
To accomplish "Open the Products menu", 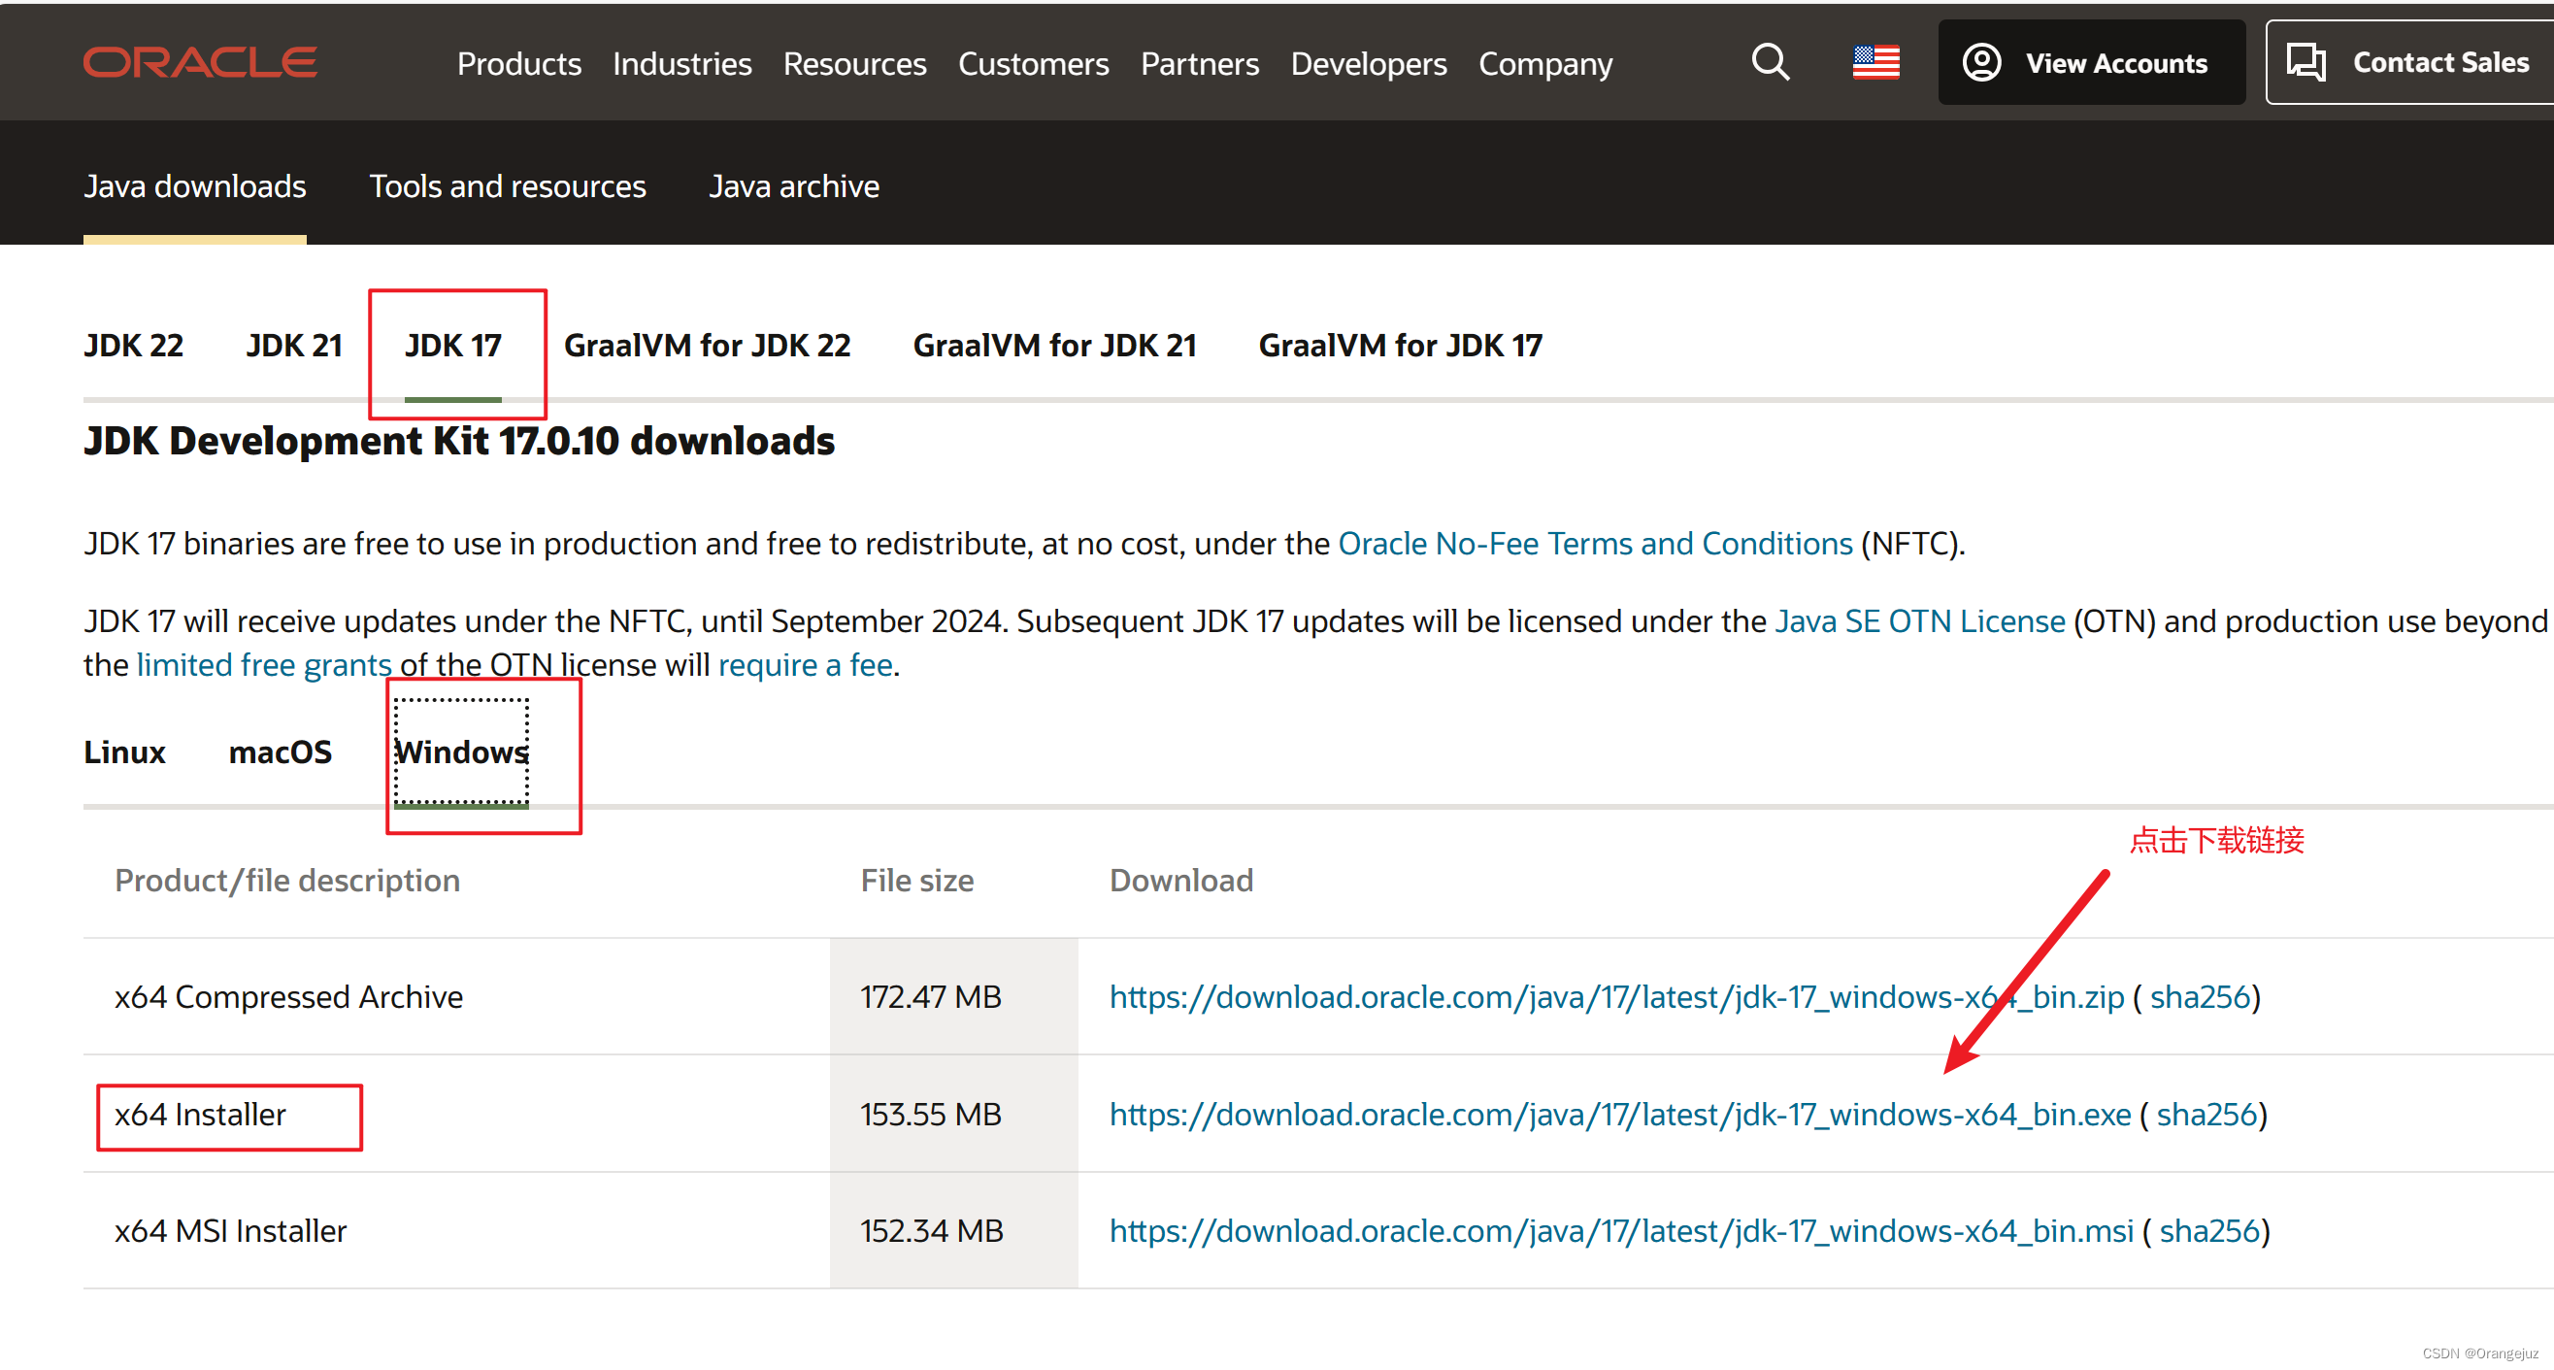I will pos(518,63).
